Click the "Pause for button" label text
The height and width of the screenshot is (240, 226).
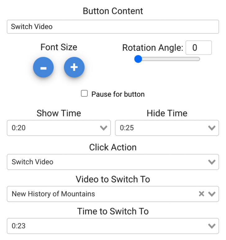coord(118,94)
